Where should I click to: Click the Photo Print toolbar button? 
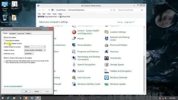coord(65,17)
